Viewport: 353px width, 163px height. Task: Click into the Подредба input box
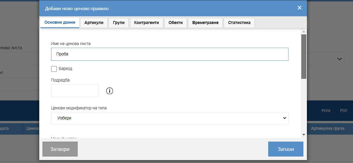[x=75, y=91]
